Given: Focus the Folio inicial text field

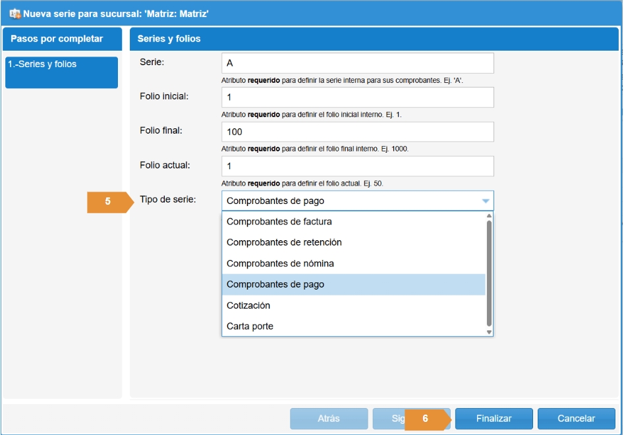Looking at the screenshot, I should (x=357, y=97).
